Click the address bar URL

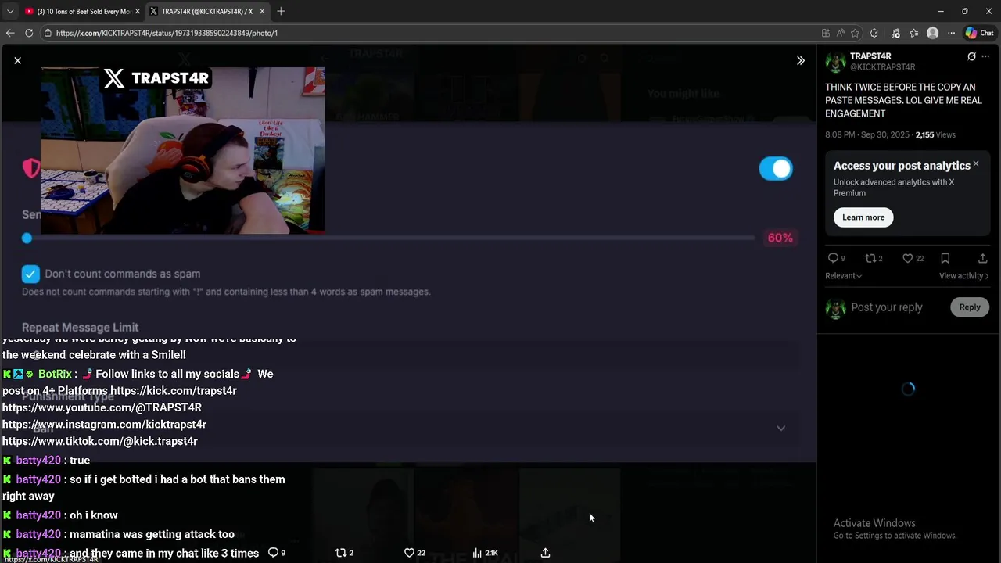(167, 33)
